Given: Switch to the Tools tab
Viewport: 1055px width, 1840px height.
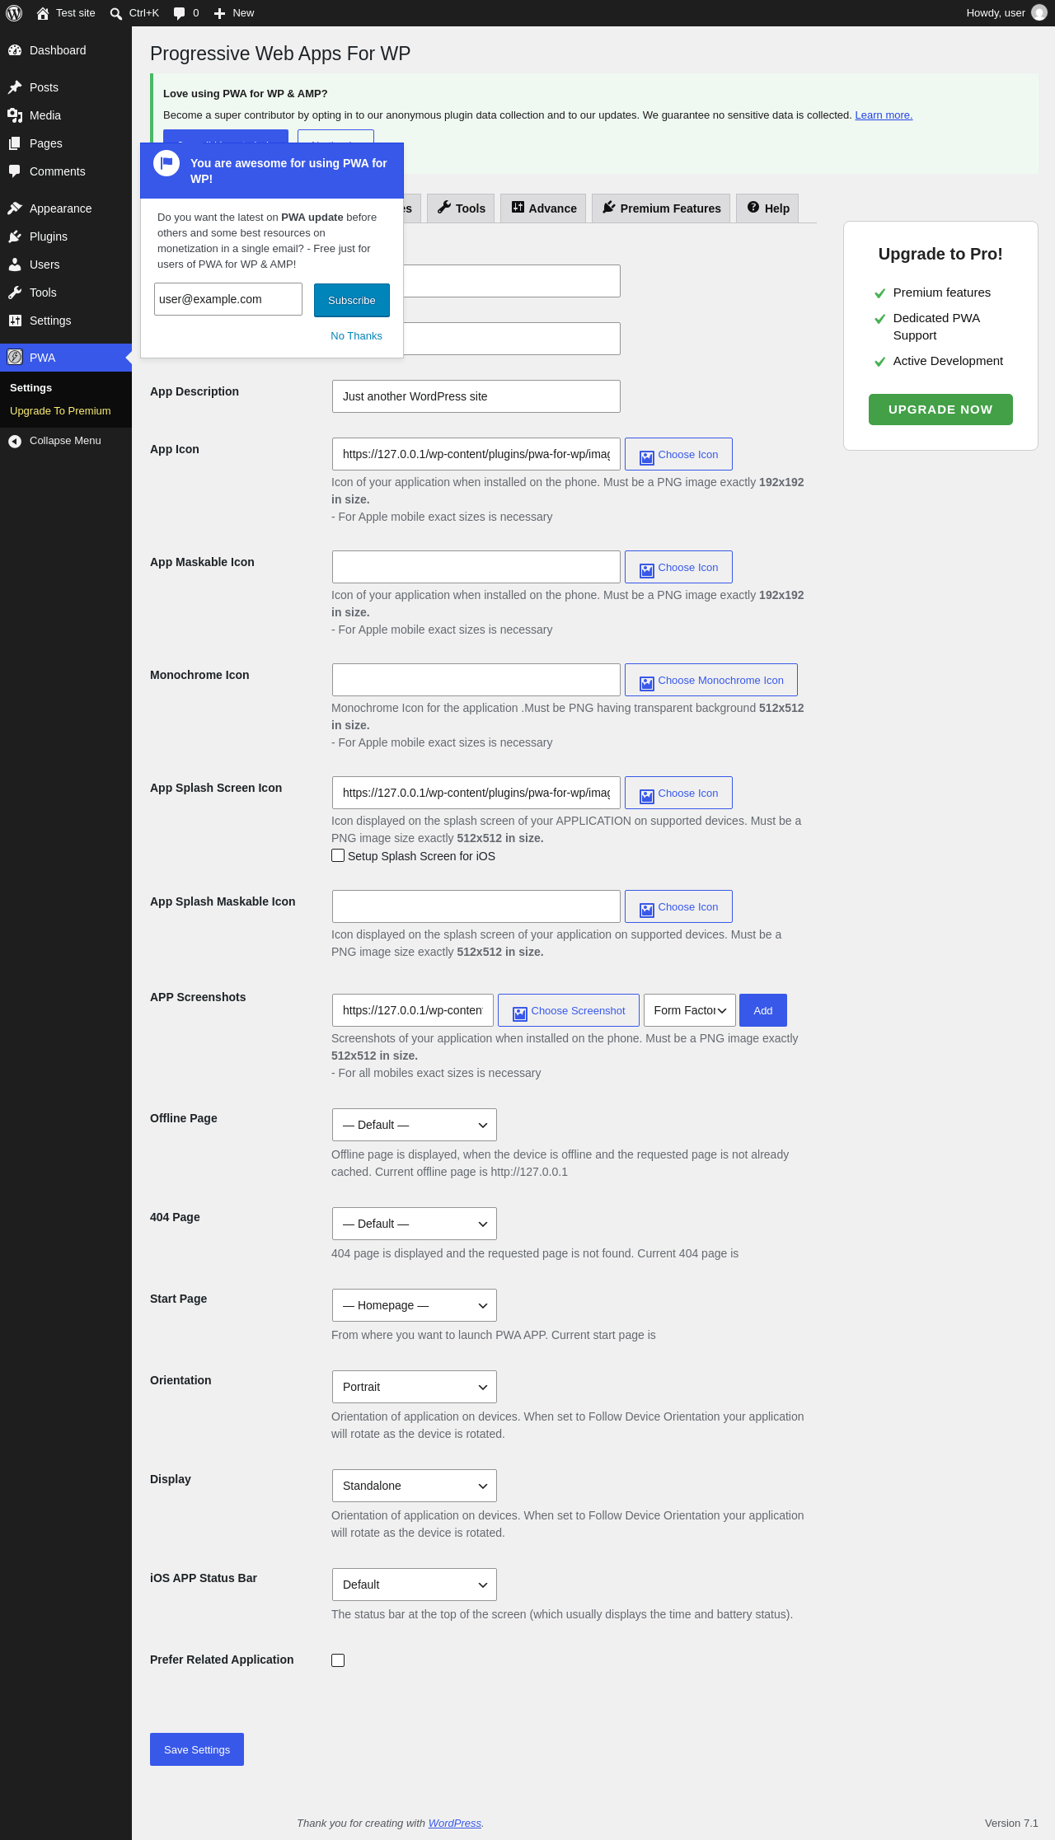Looking at the screenshot, I should (462, 208).
